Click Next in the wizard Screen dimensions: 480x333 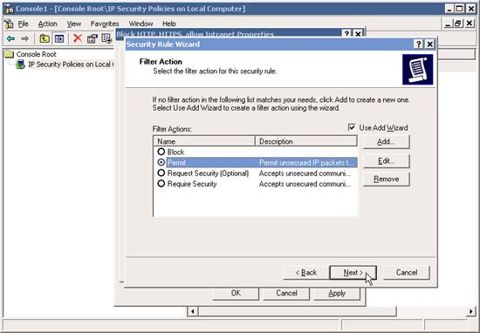pyautogui.click(x=353, y=273)
